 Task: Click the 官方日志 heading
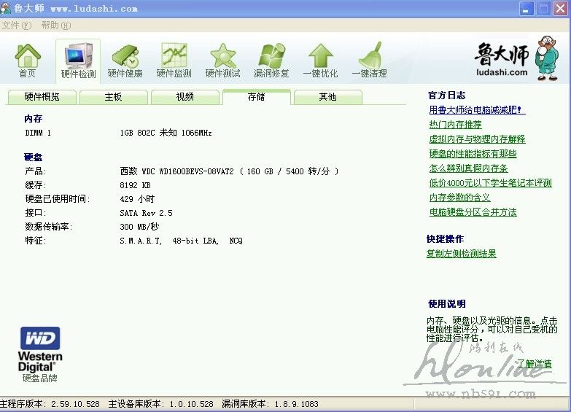point(447,96)
